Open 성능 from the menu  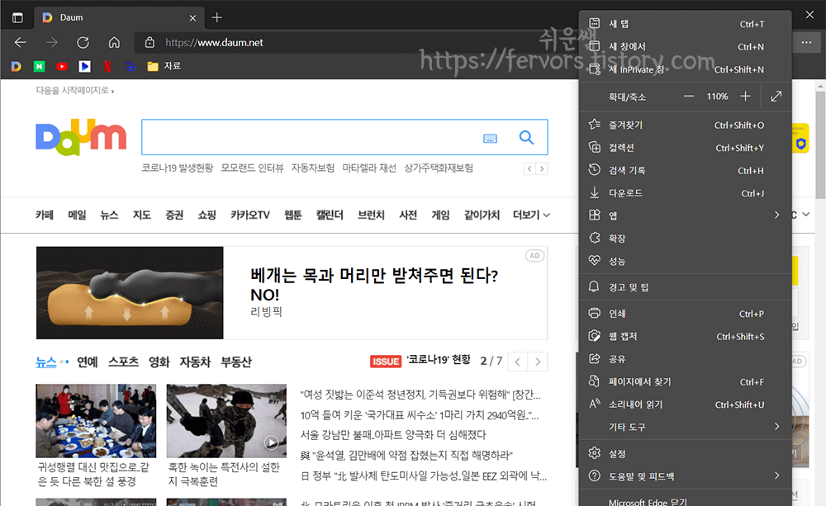(x=685, y=261)
